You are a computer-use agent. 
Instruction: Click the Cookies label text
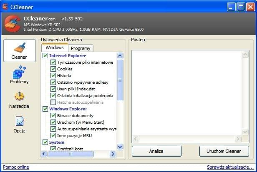pyautogui.click(x=65, y=69)
